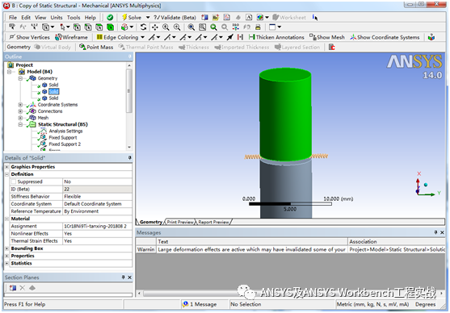
Task: Click the Zoom to Fit icon
Action: tap(191, 27)
